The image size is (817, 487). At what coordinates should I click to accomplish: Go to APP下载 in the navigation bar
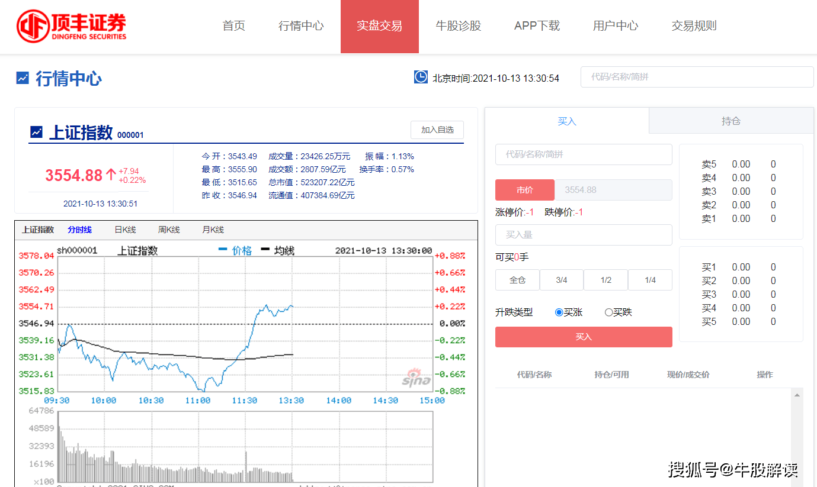537,26
